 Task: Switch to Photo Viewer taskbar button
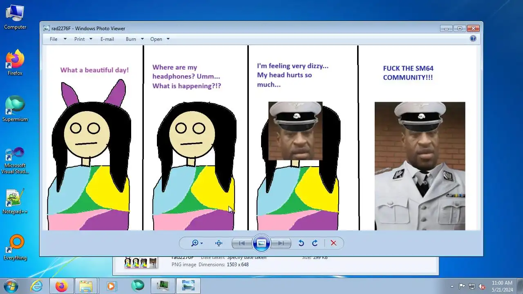[188, 286]
